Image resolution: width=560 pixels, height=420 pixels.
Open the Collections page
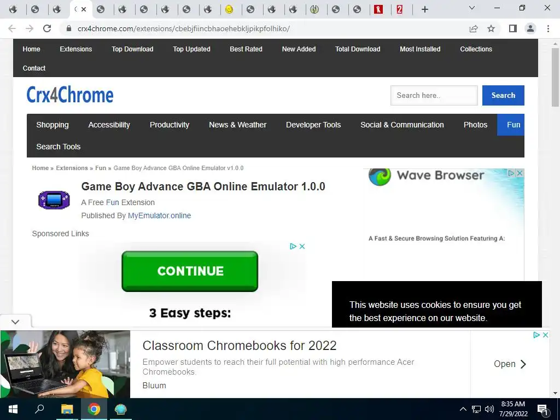pos(476,49)
